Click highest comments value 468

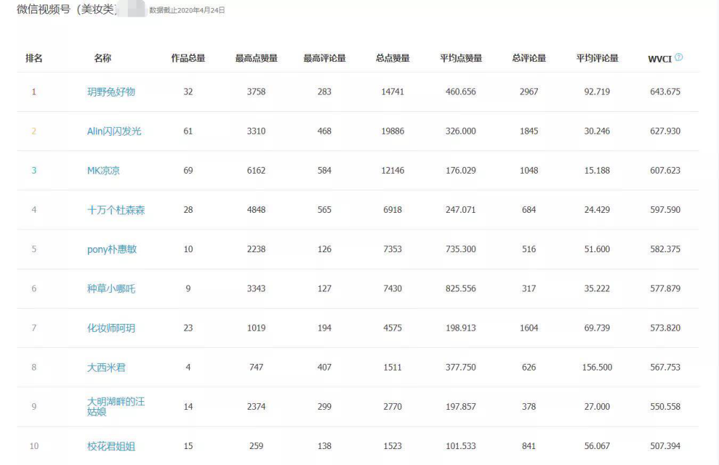tap(324, 131)
